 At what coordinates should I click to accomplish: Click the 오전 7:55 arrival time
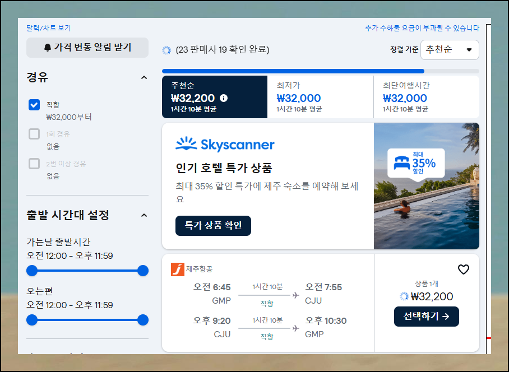323,287
